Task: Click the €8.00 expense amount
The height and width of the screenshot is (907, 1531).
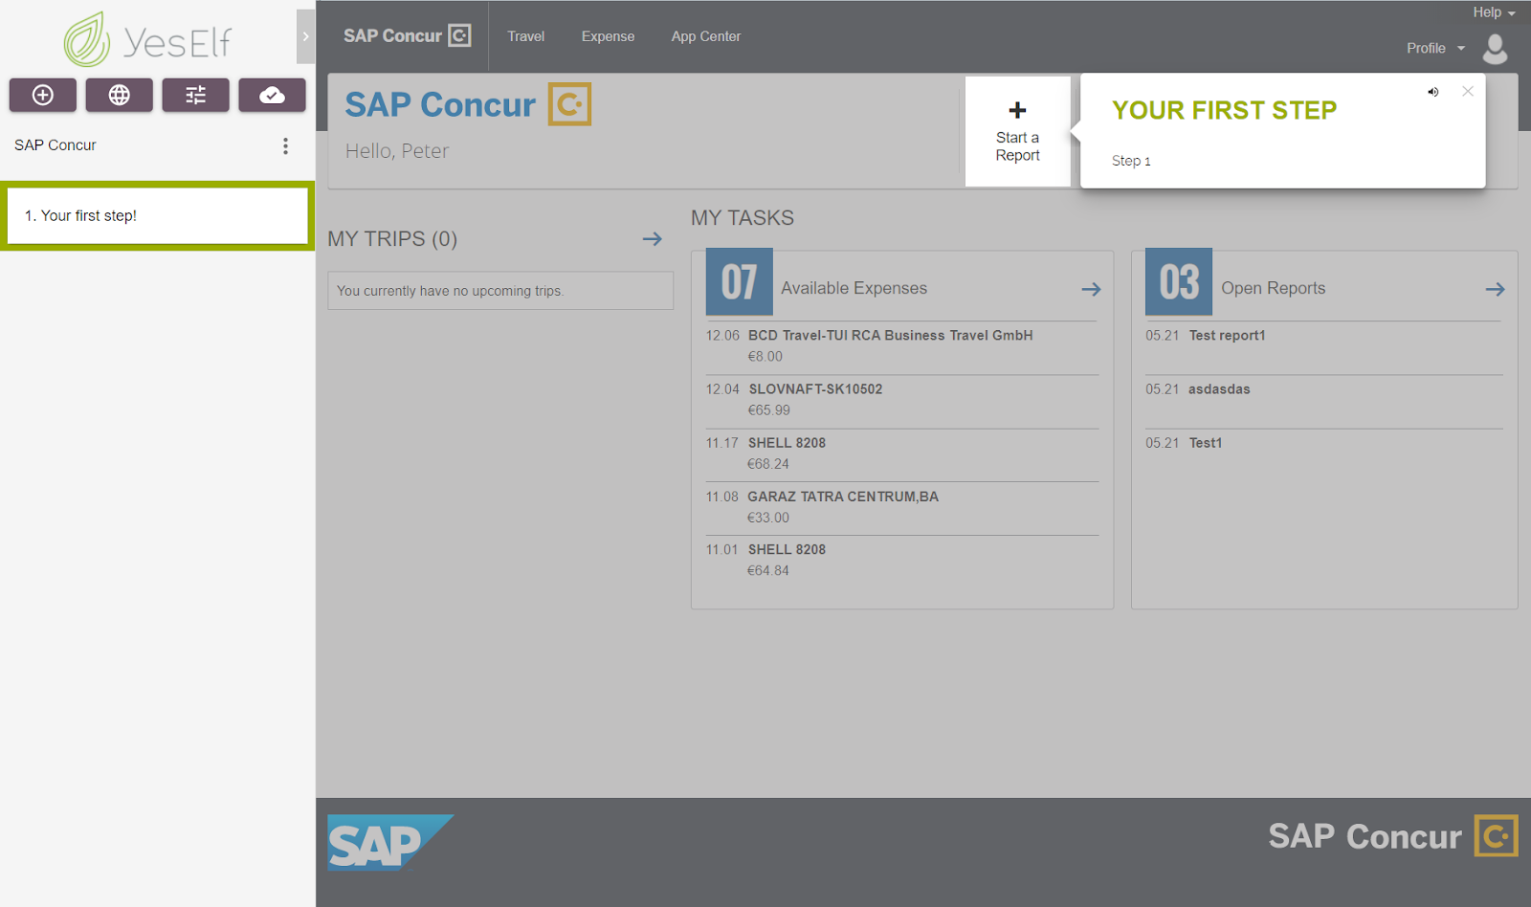Action: coord(765,357)
